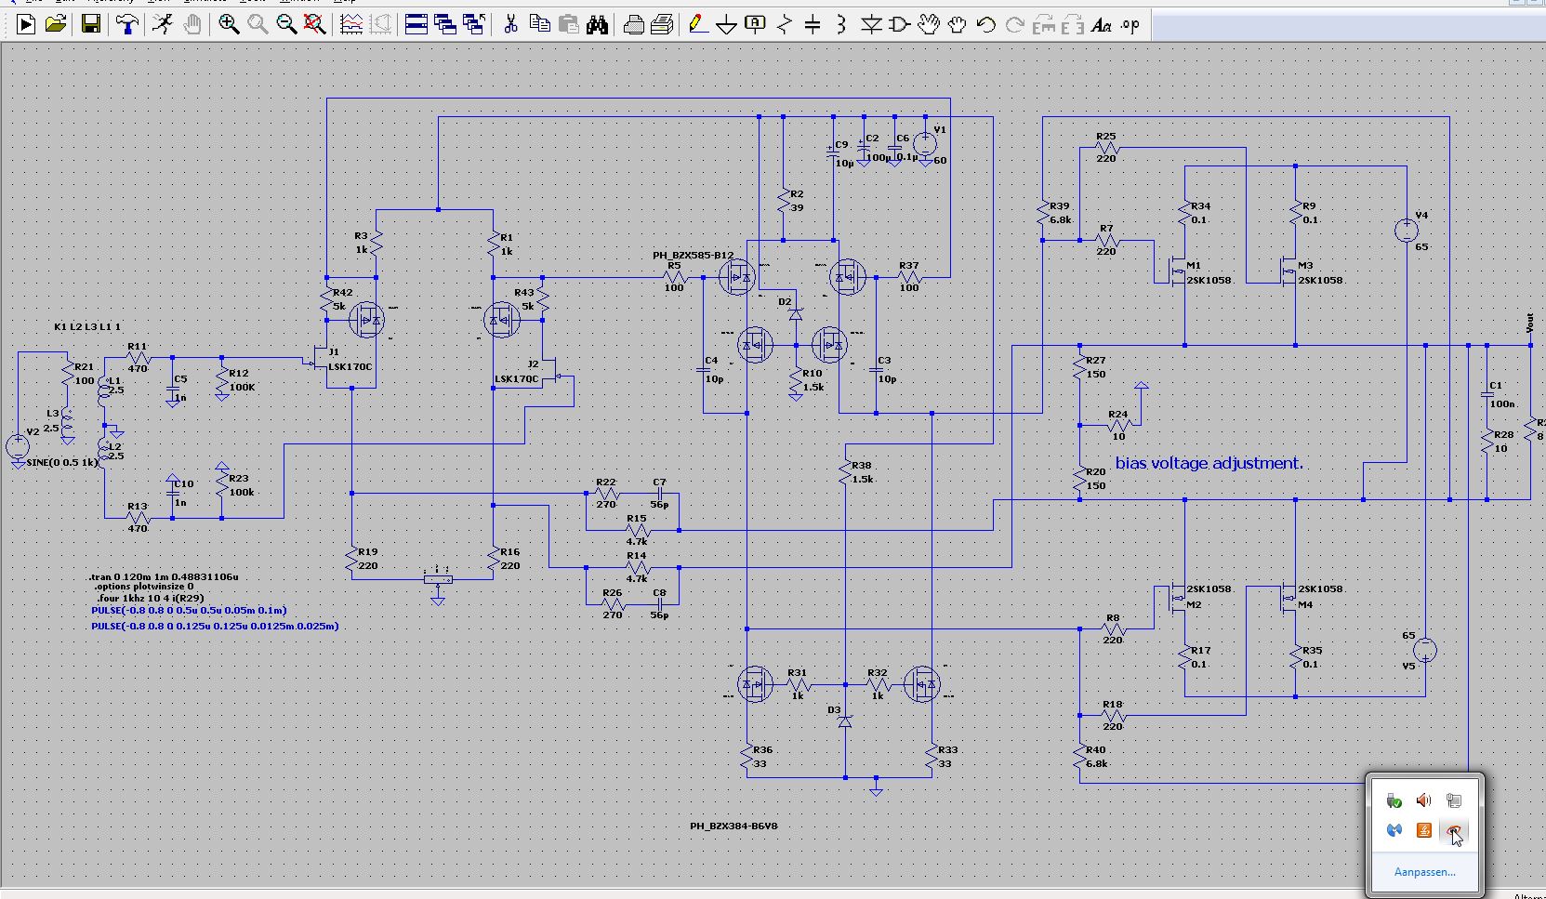Select the Zoom Out magnifier

pyautogui.click(x=286, y=25)
